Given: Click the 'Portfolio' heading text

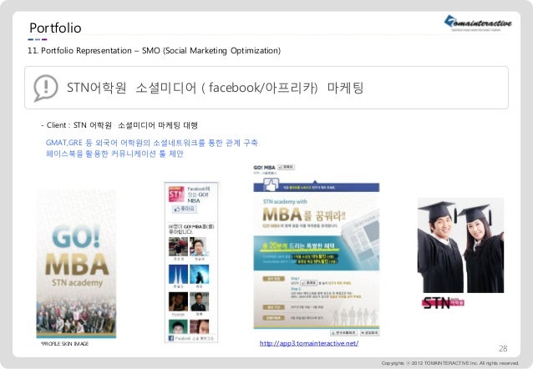Looking at the screenshot, I should pyautogui.click(x=55, y=28).
